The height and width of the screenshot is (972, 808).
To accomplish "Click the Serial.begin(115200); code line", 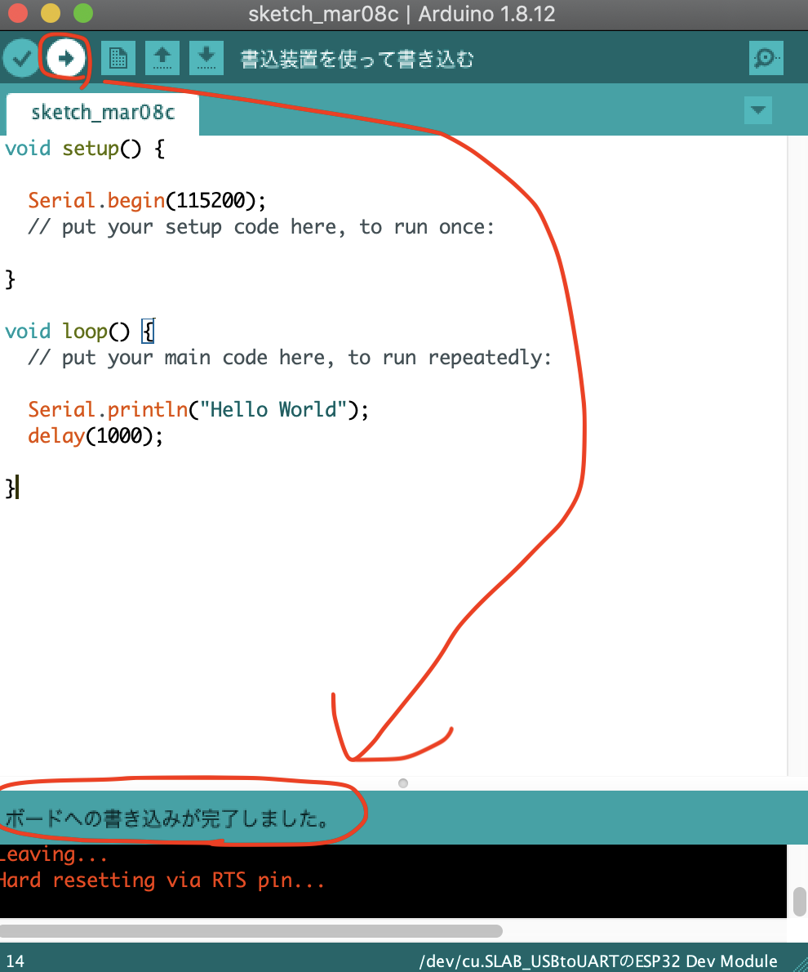I will click(147, 200).
